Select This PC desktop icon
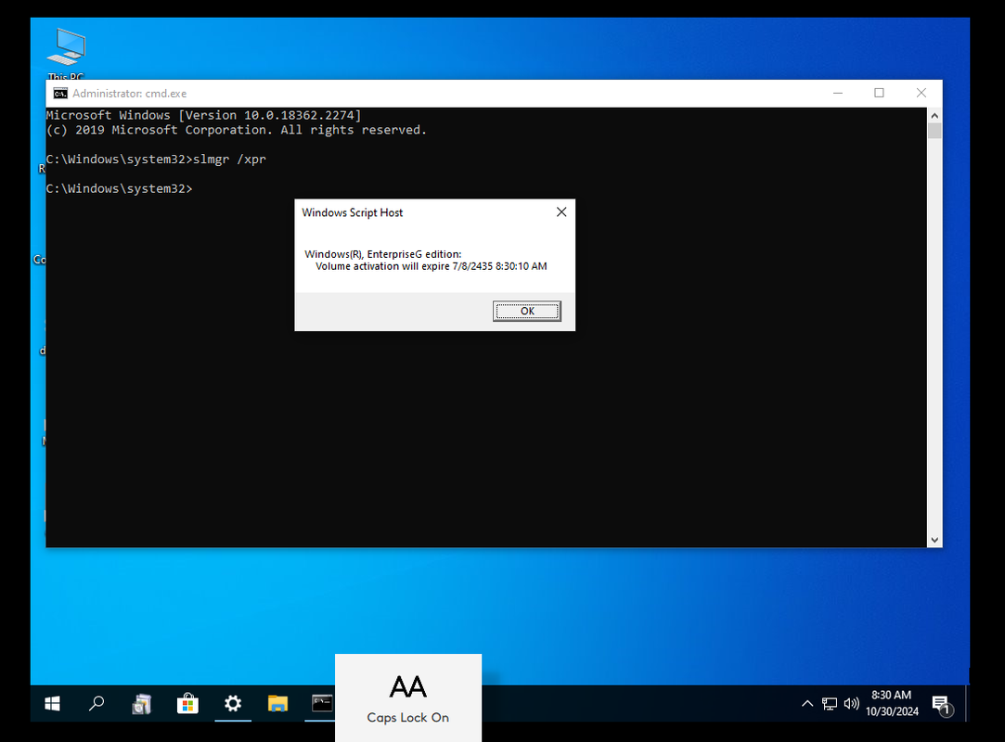The height and width of the screenshot is (742, 1005). [x=66, y=53]
